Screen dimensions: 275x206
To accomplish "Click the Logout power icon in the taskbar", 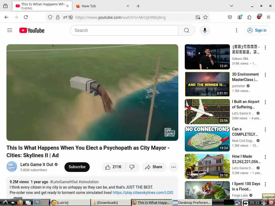I will (x=271, y=203).
